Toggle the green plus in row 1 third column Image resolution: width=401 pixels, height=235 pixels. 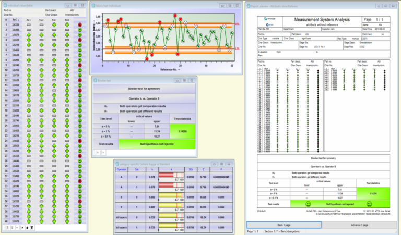pos(54,24)
